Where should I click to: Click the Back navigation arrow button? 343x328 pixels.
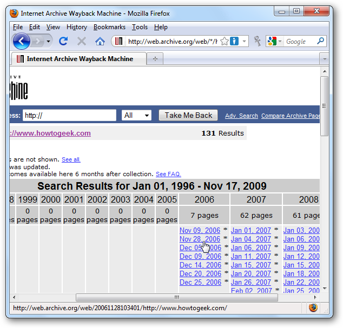[x=22, y=41]
